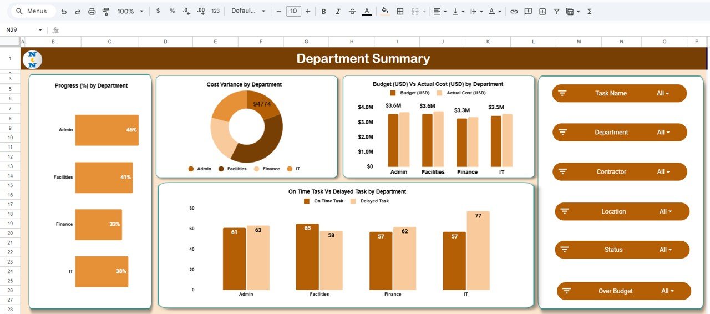The width and height of the screenshot is (710, 314).
Task: Click the Insert link icon
Action: [514, 11]
